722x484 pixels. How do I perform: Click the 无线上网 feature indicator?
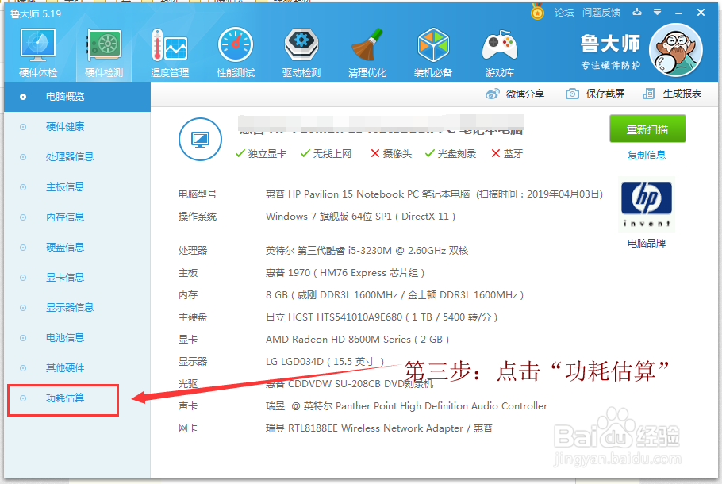(326, 154)
